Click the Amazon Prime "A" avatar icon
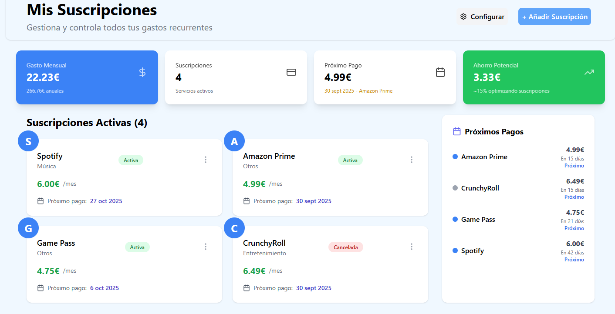Viewport: 615px width, 314px height. coord(234,141)
